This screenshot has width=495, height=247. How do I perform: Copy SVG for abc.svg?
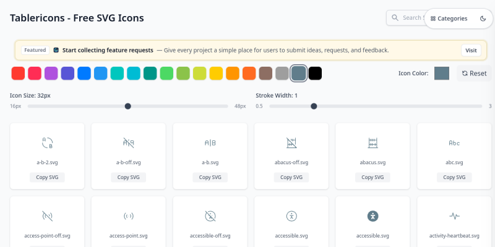click(454, 177)
